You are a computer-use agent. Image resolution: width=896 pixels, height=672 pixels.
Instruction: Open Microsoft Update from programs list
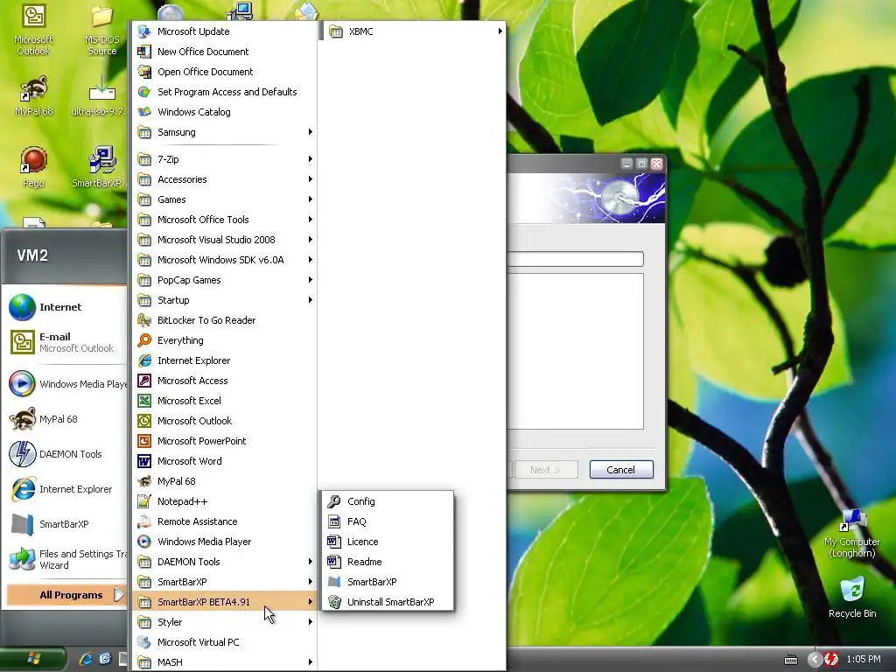(224, 31)
